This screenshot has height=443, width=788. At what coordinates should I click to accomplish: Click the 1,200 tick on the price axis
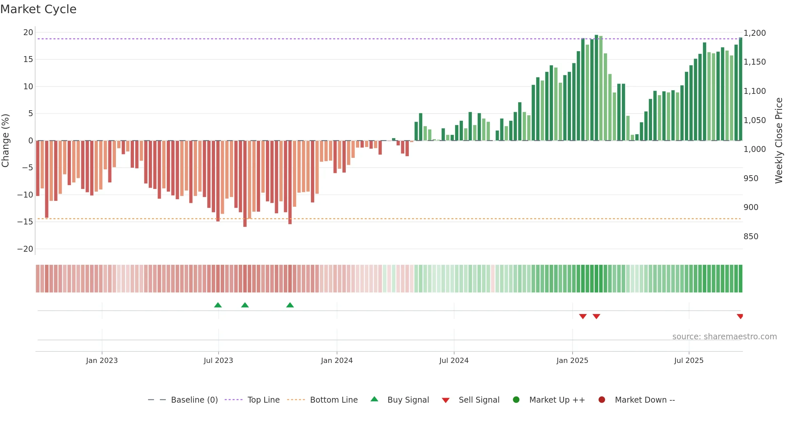click(x=755, y=33)
